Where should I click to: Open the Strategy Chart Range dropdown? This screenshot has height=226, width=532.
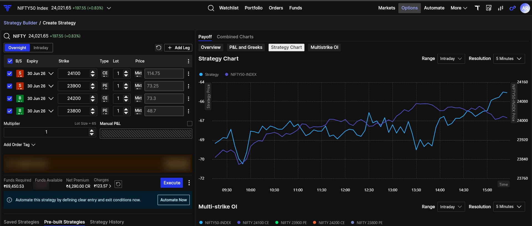pos(451,59)
